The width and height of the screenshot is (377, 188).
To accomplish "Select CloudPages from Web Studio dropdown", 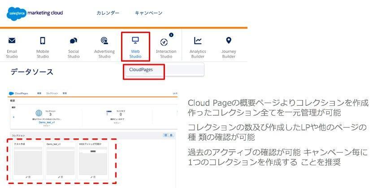I will [x=141, y=70].
